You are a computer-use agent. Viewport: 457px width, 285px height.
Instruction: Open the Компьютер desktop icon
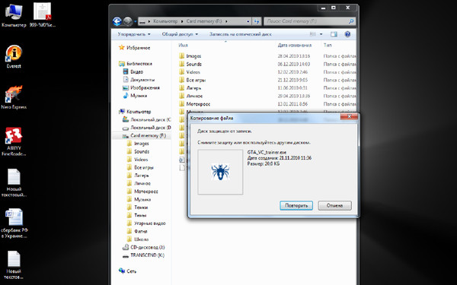pyautogui.click(x=14, y=15)
